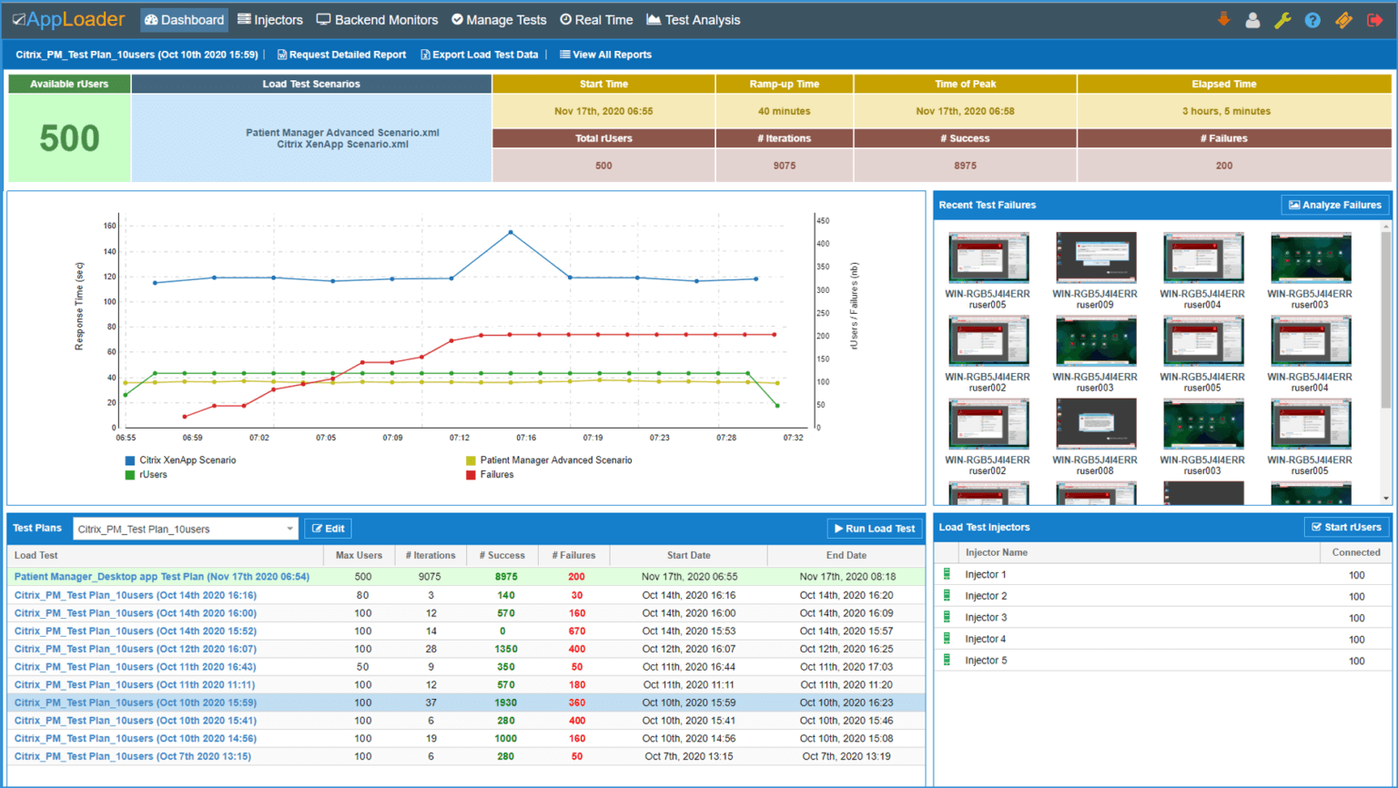This screenshot has height=788, width=1398.
Task: Toggle Patient Manager Advanced Scenario legend
Action: tap(549, 460)
